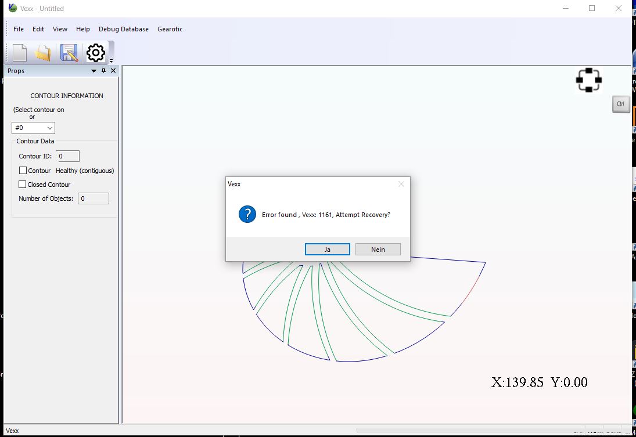This screenshot has height=437, width=636.
Task: Open the Debug Database menu
Action: [123, 29]
